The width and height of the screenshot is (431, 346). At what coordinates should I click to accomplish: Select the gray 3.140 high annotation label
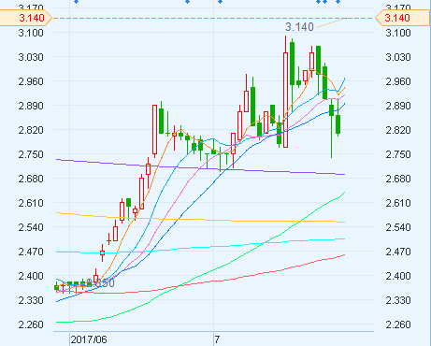click(x=299, y=27)
